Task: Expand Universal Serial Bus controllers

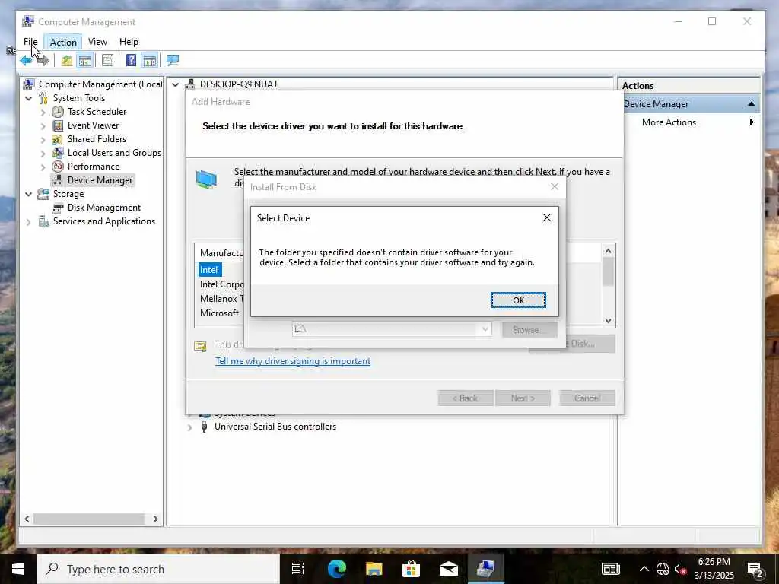Action: [x=189, y=427]
